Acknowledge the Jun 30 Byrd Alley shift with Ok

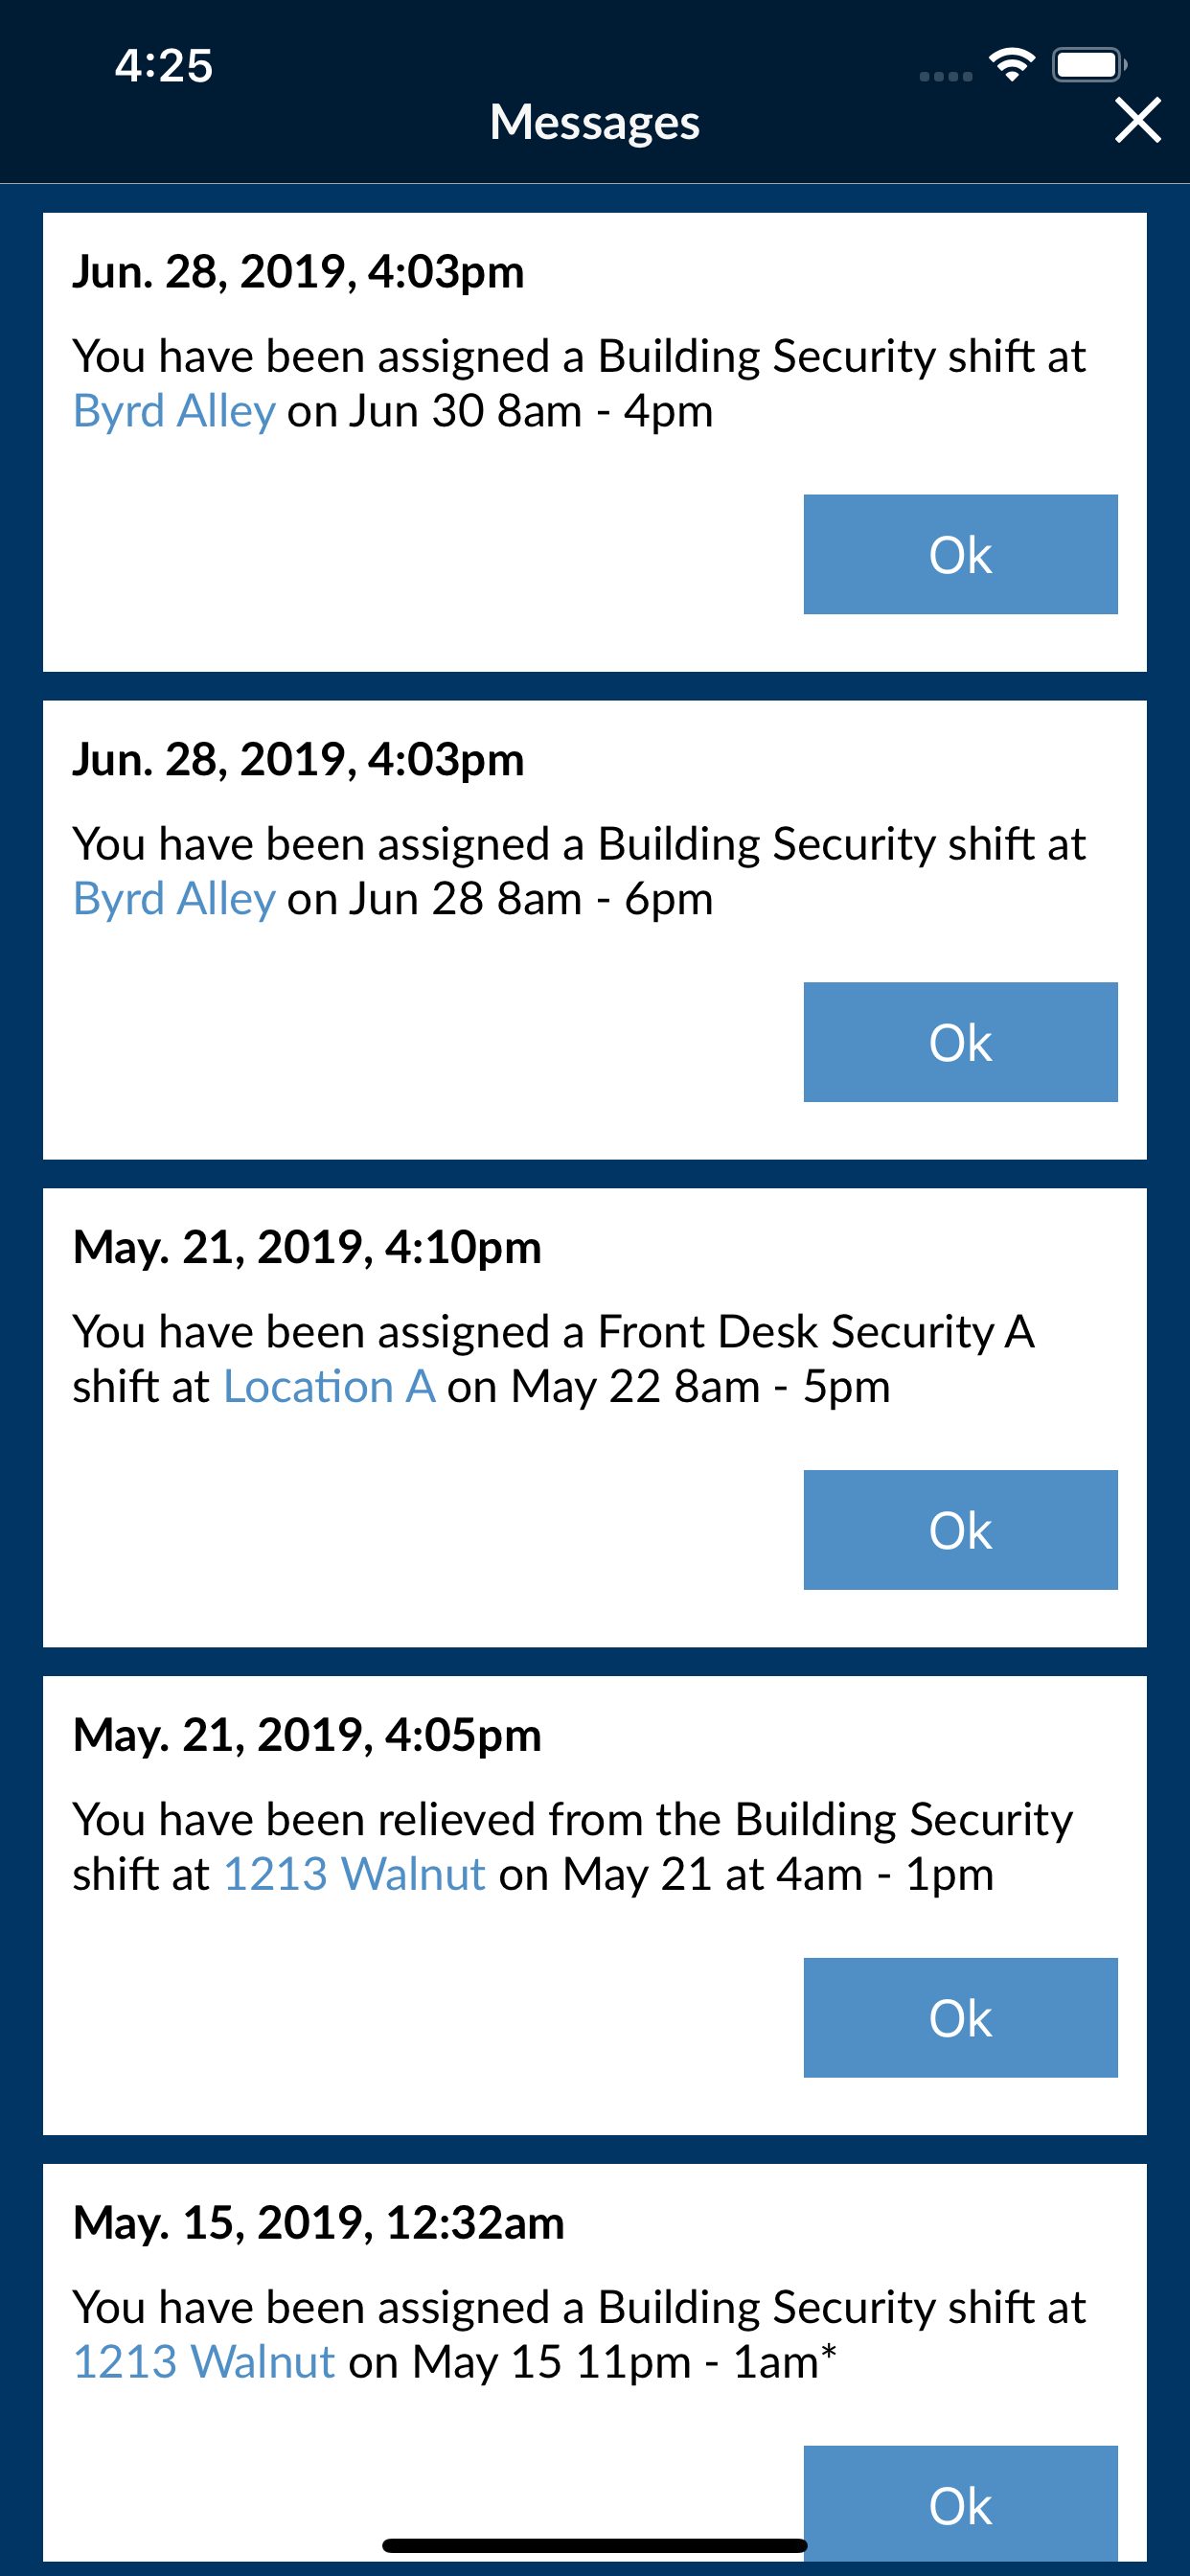pos(960,554)
